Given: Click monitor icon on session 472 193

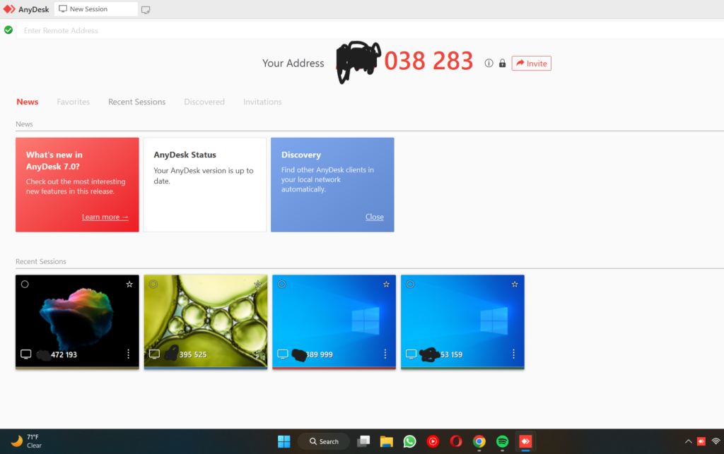Looking at the screenshot, I should [x=26, y=354].
